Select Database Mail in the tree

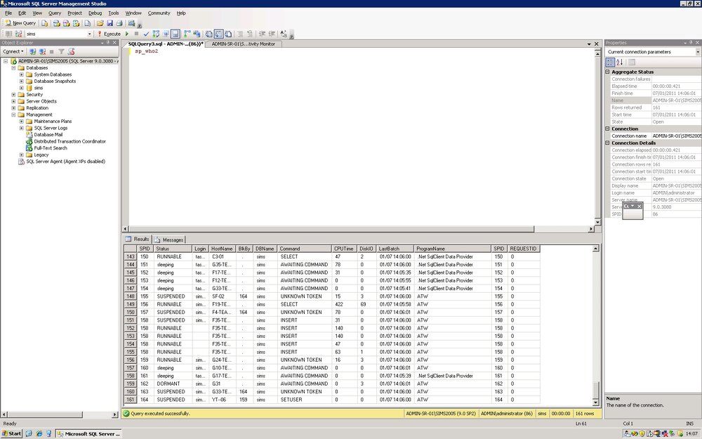48,134
